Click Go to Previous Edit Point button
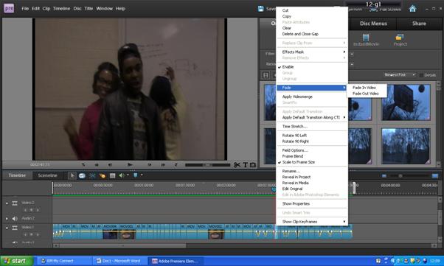This screenshot has width=444, height=266. [83, 165]
